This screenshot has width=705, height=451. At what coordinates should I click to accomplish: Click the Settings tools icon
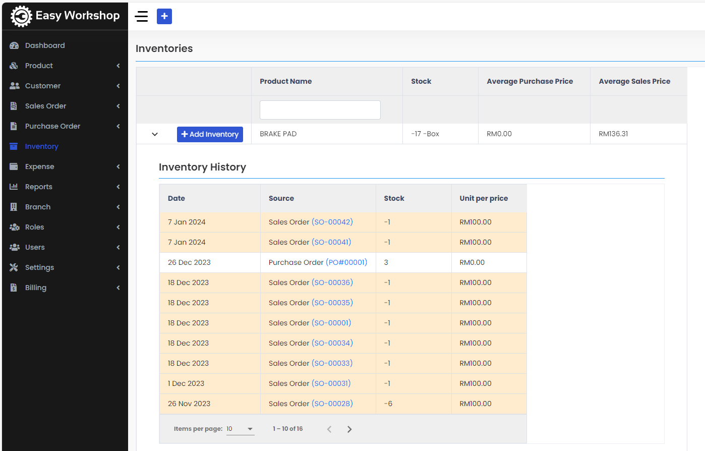coord(14,267)
